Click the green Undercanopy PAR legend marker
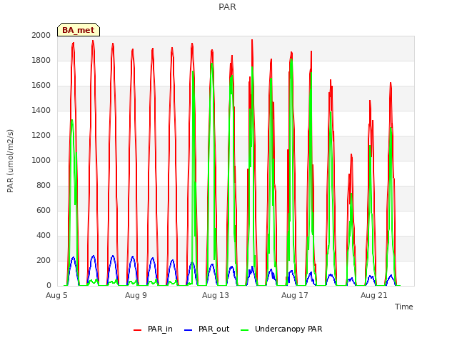 pos(245,330)
